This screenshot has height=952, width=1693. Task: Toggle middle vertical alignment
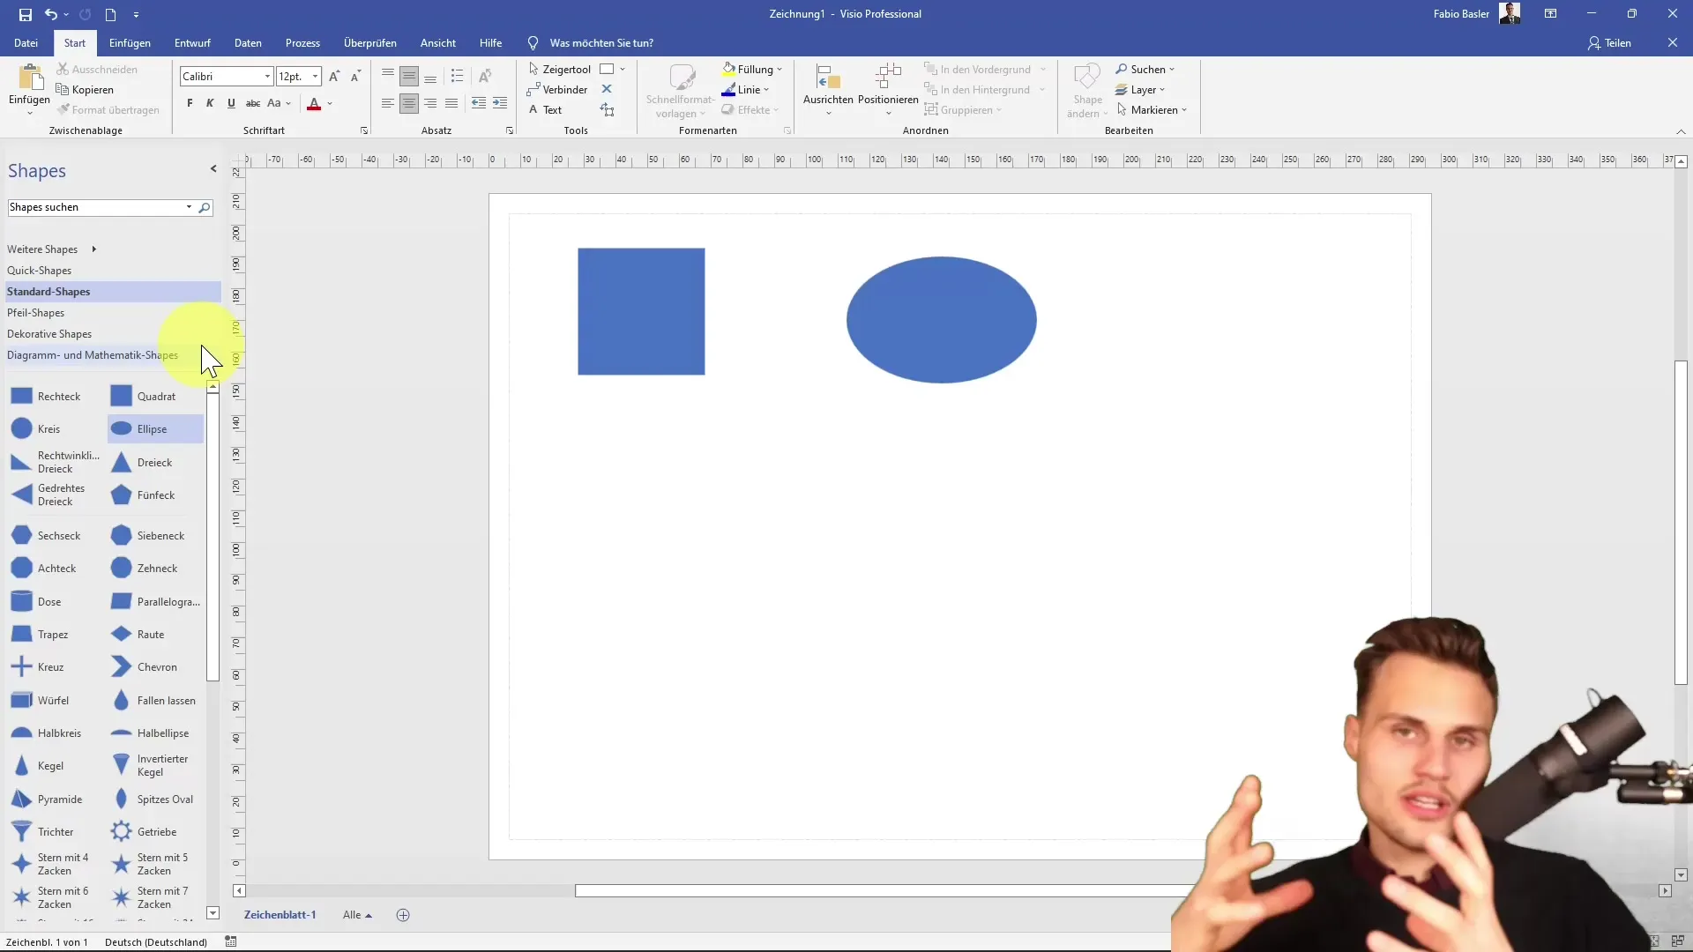click(409, 77)
